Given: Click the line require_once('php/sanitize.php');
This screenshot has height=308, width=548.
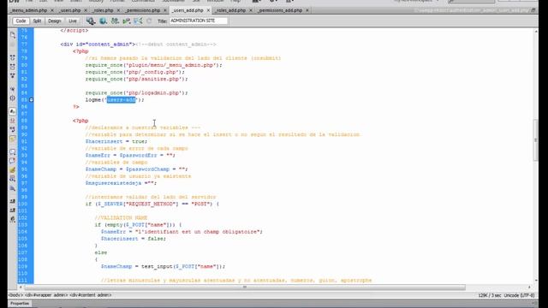Looking at the screenshot, I should [x=137, y=79].
